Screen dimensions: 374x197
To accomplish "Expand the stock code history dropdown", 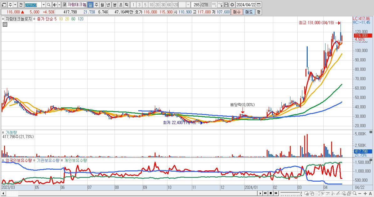I will (x=44, y=5).
